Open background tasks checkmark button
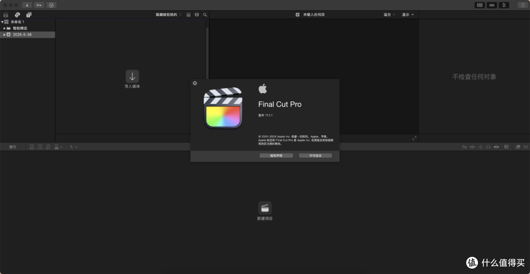 click(52, 5)
